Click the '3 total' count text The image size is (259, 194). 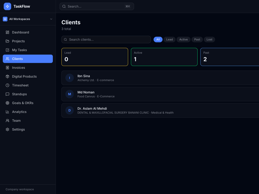[66, 29]
